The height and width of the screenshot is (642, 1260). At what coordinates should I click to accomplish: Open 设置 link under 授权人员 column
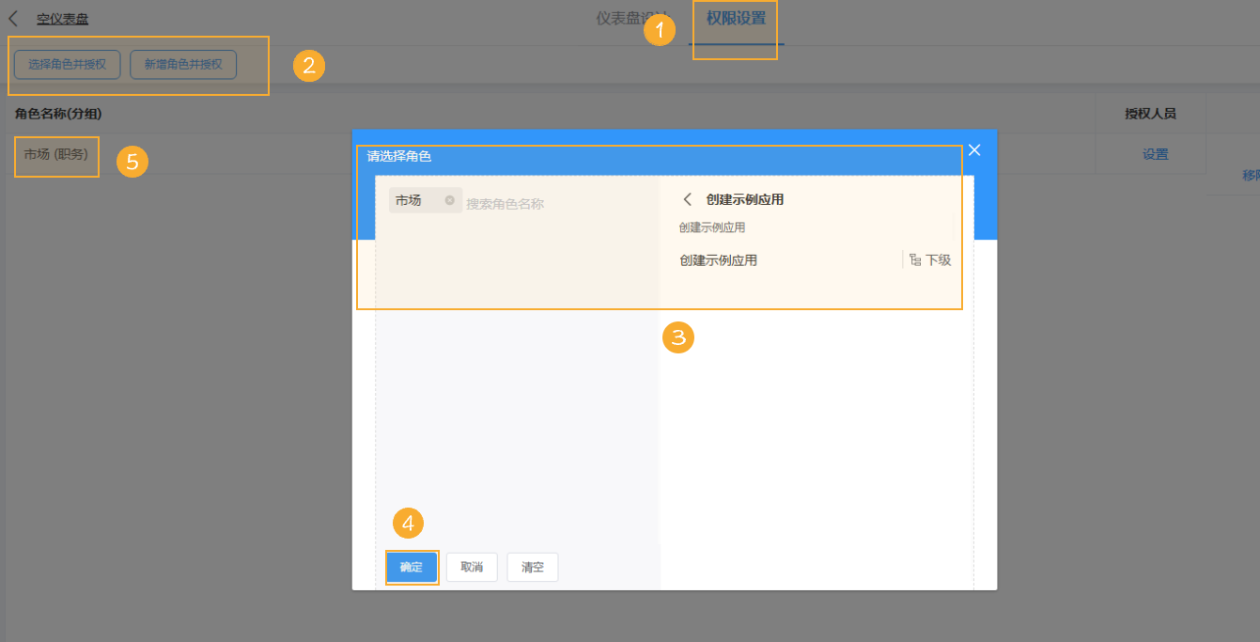(x=1154, y=153)
